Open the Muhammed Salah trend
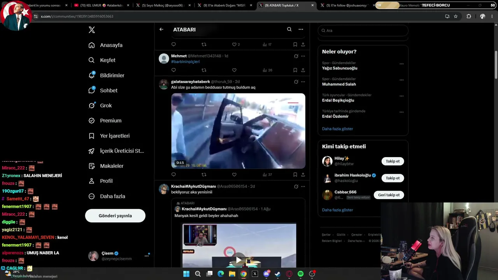The image size is (498, 280). pyautogui.click(x=339, y=84)
